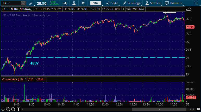Click the 7,058.9 VolumeAvg value
The width and height of the screenshot is (201, 112).
pyautogui.click(x=41, y=79)
